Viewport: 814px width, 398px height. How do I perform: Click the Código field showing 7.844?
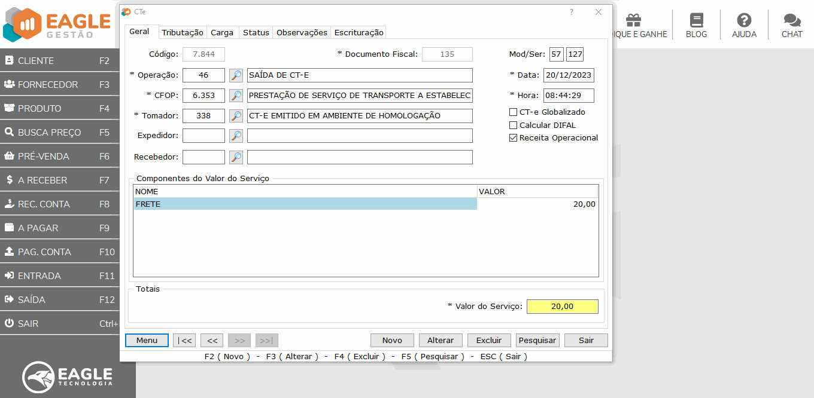pos(203,54)
